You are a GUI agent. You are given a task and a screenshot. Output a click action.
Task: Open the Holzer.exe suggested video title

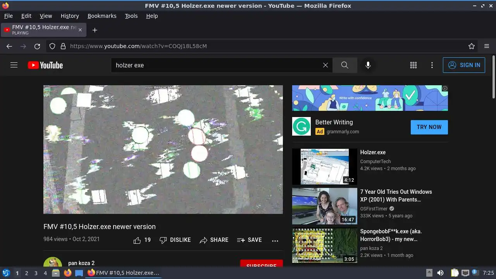(373, 152)
